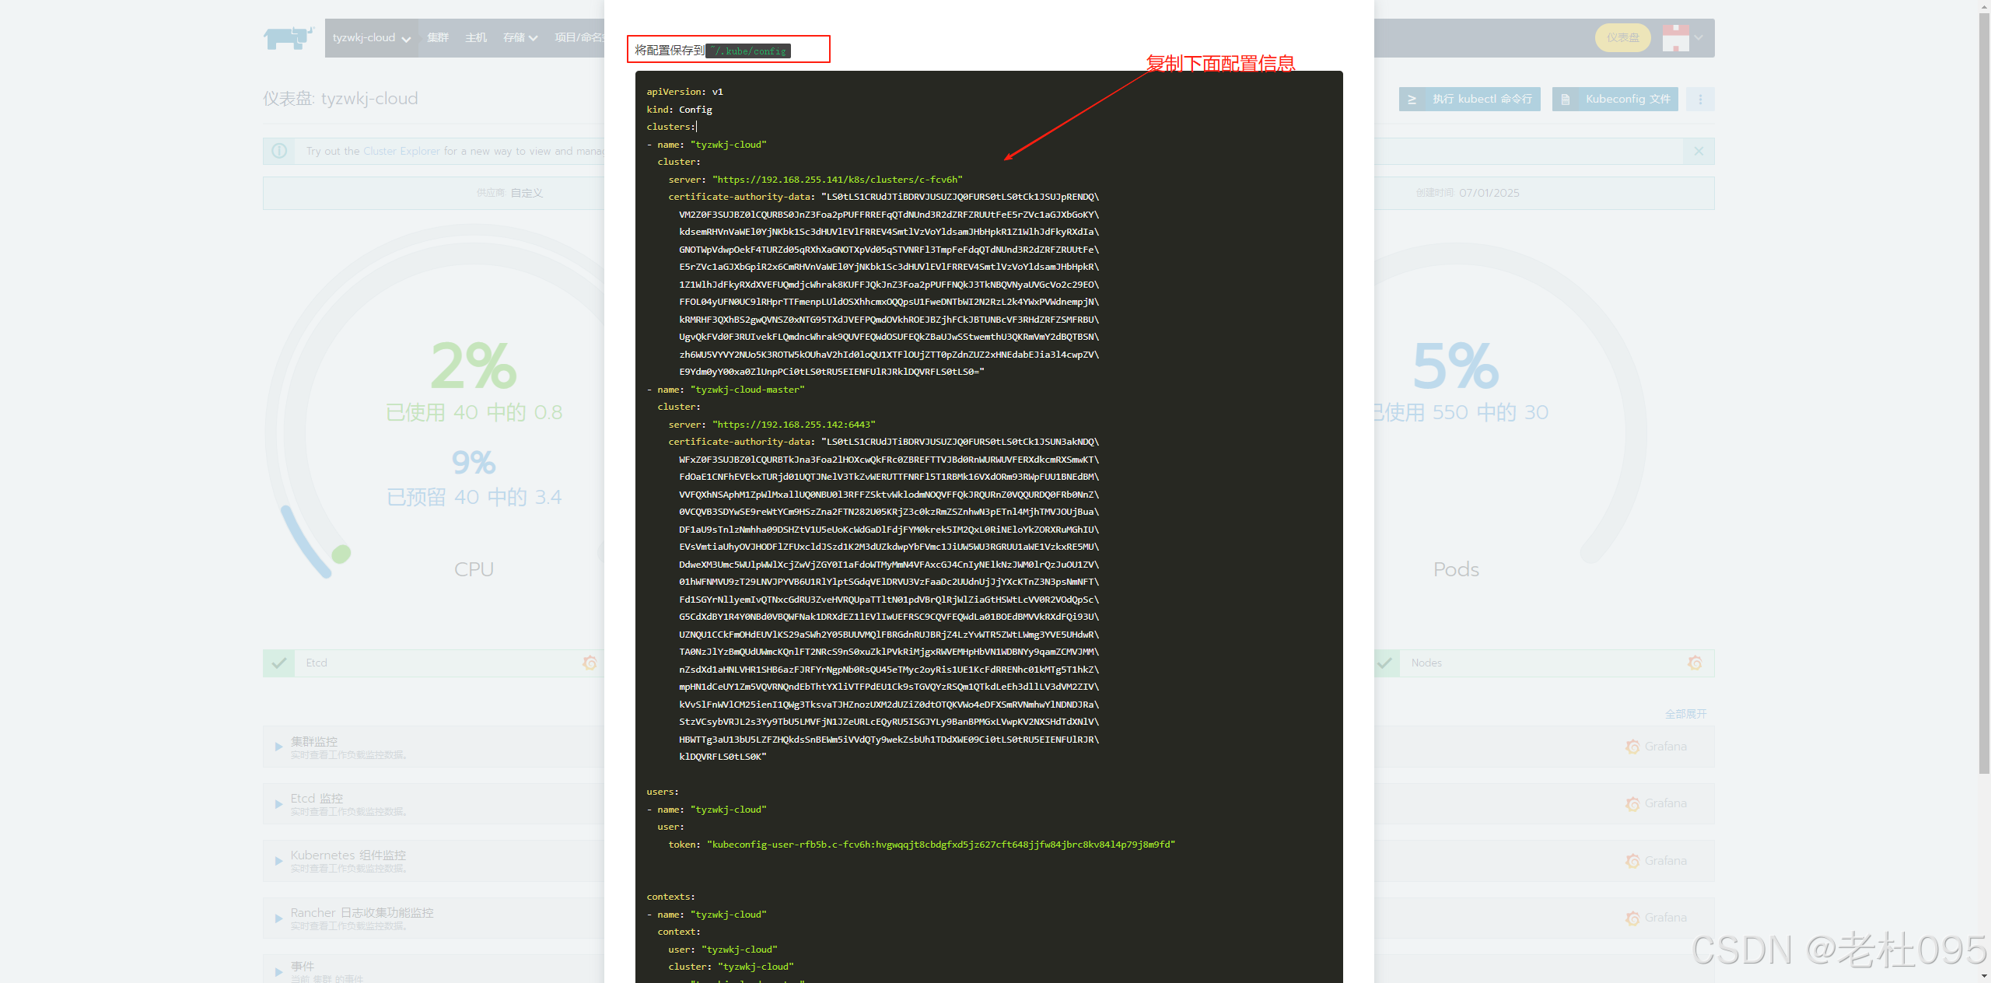Open Grafana link for Etcd 监控
Screen dimensions: 1991x983
[1656, 803]
